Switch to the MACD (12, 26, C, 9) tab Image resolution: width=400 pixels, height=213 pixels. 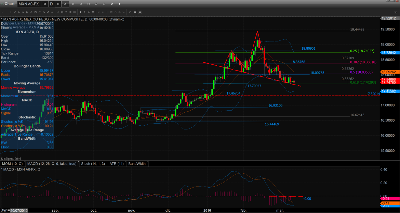[52, 164]
